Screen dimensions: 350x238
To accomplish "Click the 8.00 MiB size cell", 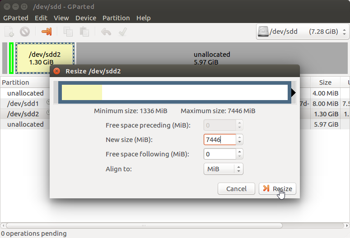I will (x=326, y=104).
